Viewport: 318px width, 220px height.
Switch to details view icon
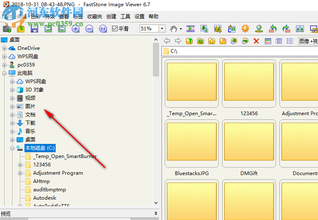tap(279, 41)
